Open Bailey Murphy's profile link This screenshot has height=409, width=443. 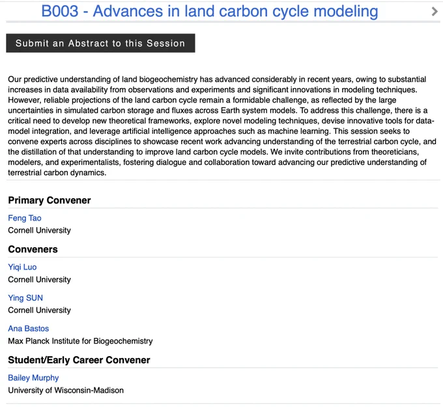33,378
